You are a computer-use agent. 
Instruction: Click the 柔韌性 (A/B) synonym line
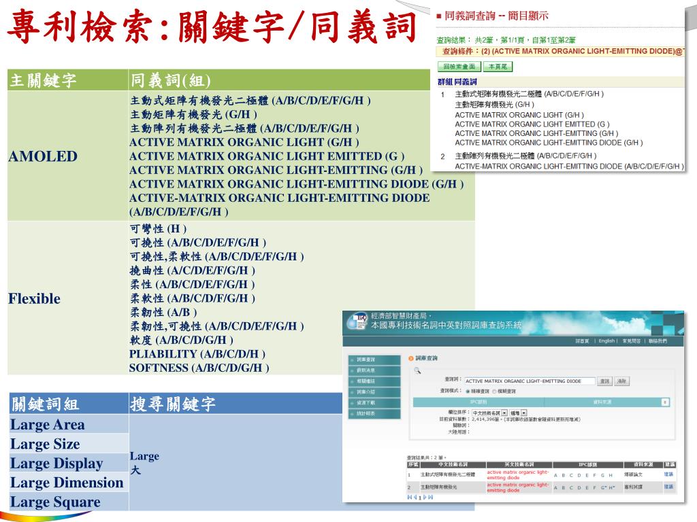click(163, 313)
